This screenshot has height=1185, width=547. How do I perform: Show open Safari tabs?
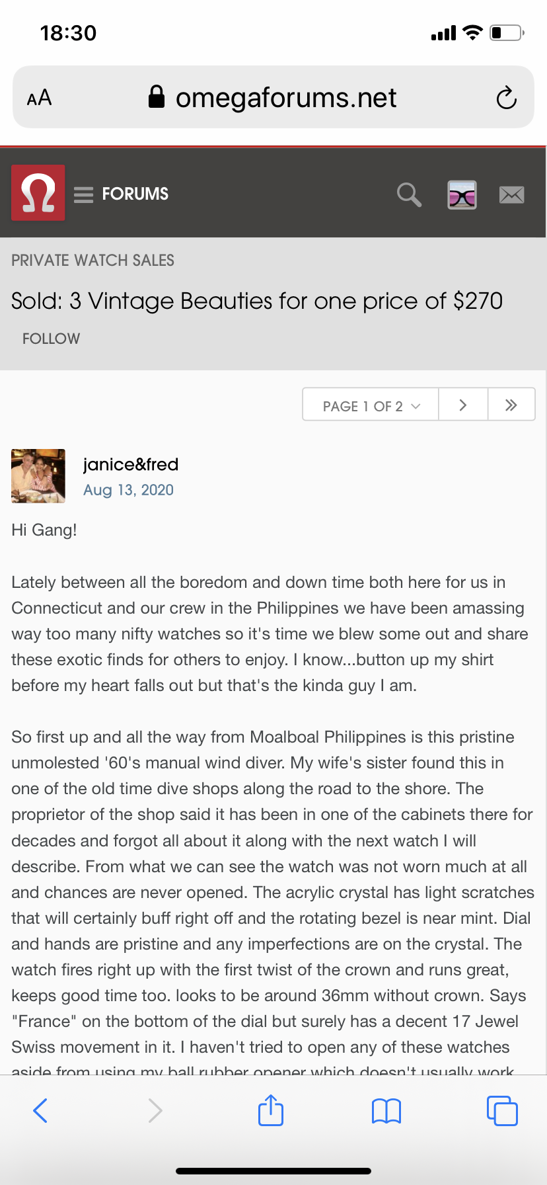pos(502,1110)
